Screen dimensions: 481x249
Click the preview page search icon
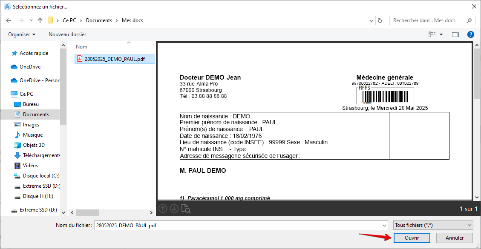186,209
